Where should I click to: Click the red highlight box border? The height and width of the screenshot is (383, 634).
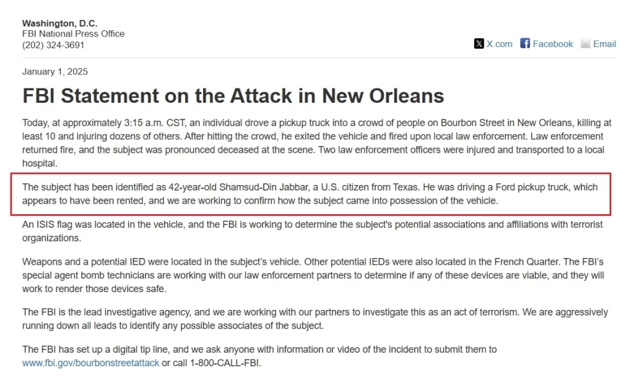tap(311, 174)
